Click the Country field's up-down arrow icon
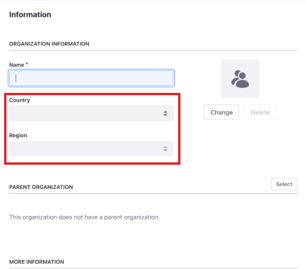The width and height of the screenshot is (306, 269). 165,113
